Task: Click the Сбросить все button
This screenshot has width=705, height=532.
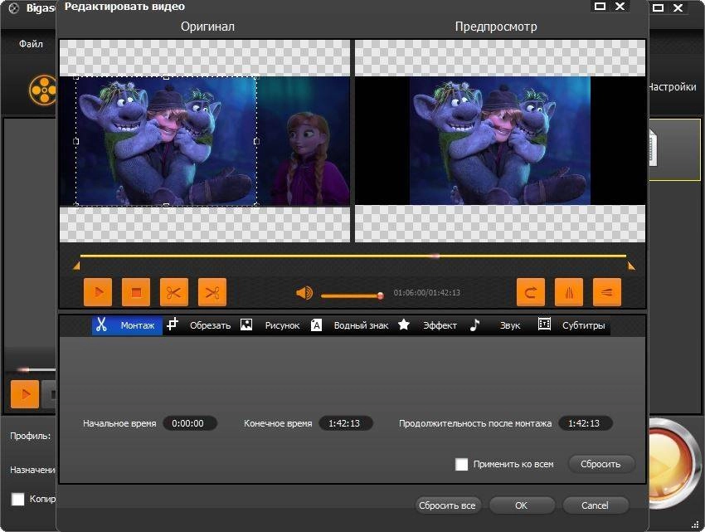Action: (x=448, y=505)
